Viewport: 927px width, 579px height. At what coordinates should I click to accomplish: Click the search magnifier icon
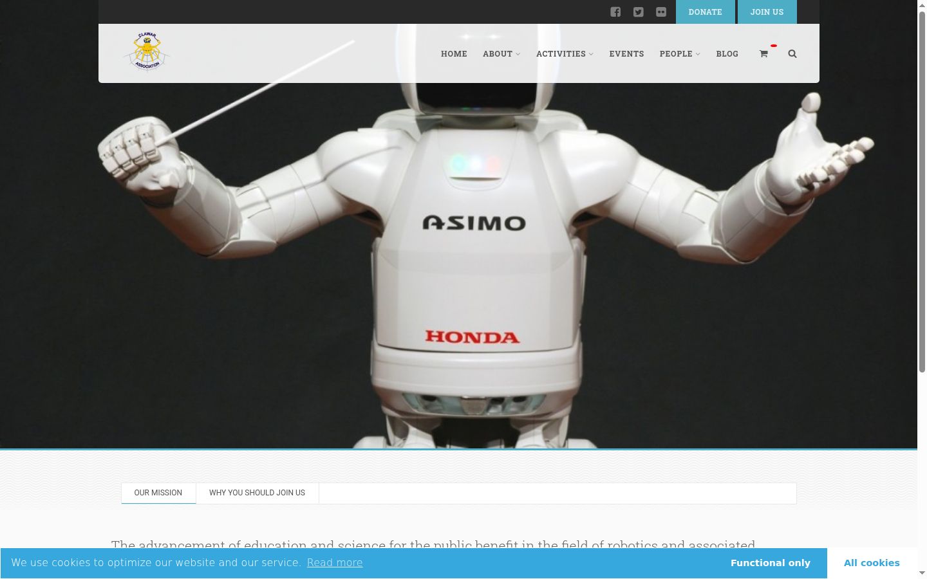[792, 53]
